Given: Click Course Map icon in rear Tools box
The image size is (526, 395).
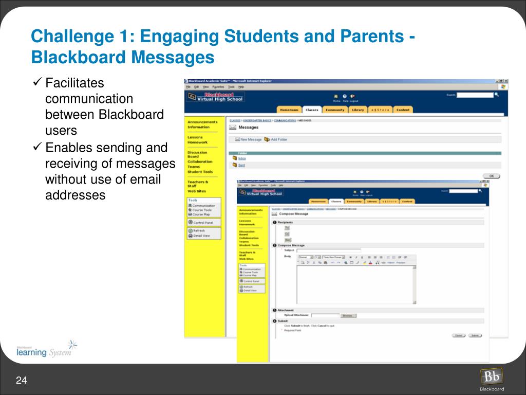Looking at the screenshot, I should tap(190, 214).
